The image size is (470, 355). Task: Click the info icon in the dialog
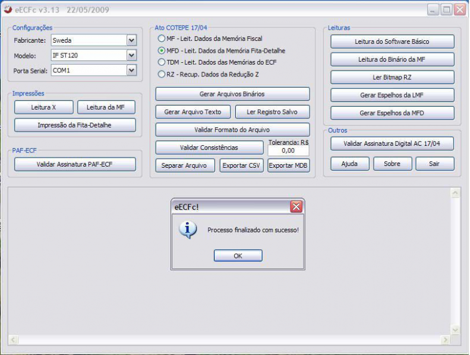188,229
